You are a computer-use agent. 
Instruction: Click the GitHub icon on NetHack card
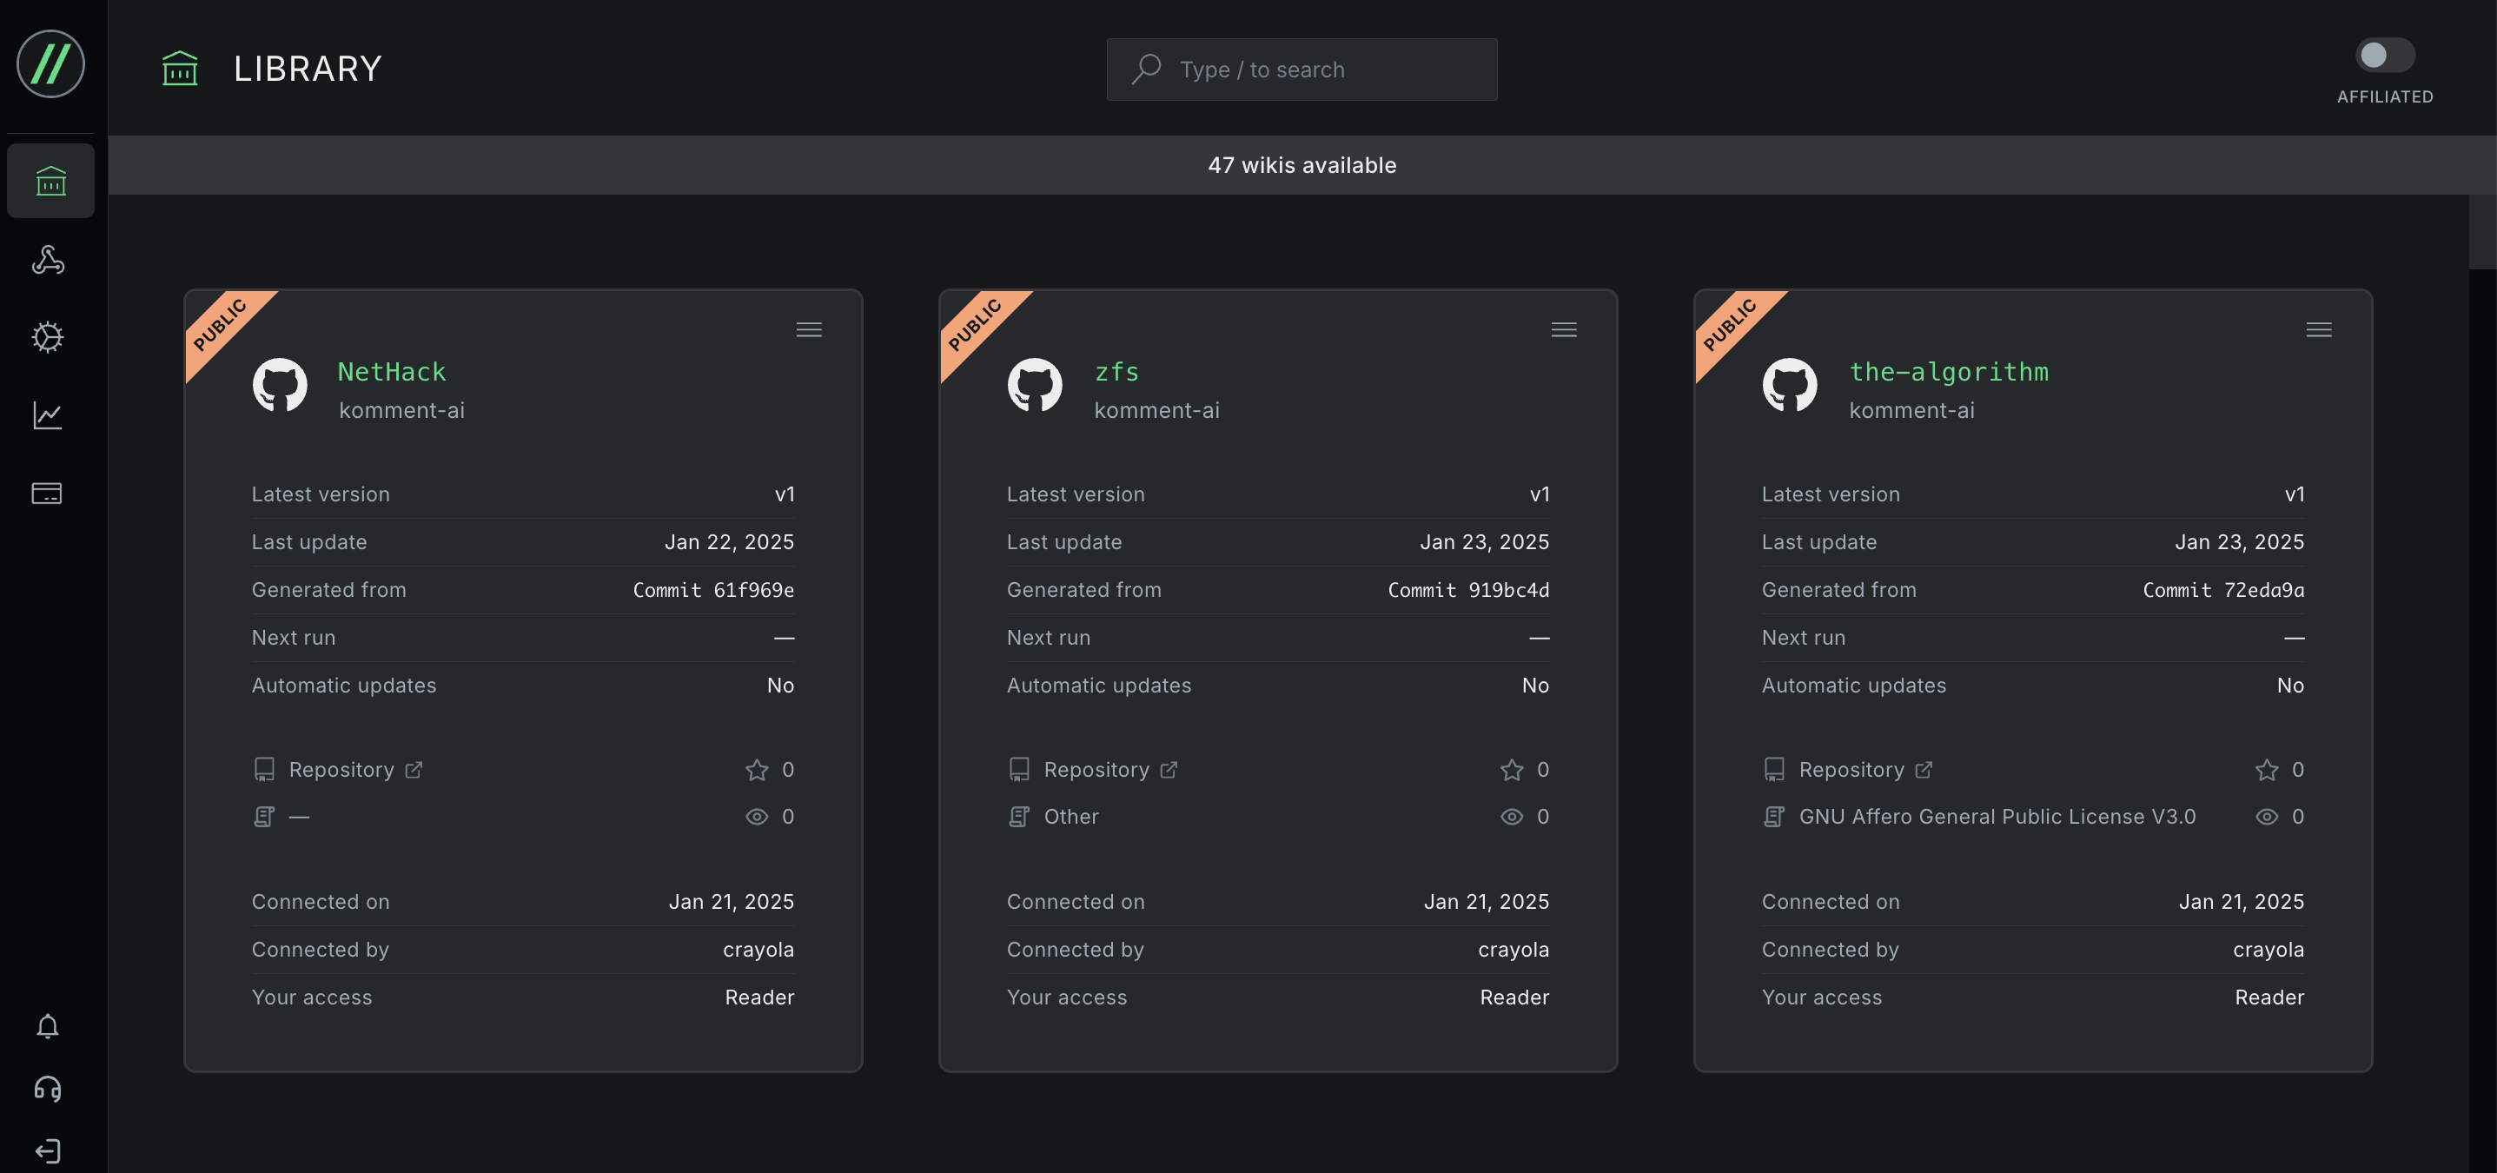pyautogui.click(x=280, y=385)
